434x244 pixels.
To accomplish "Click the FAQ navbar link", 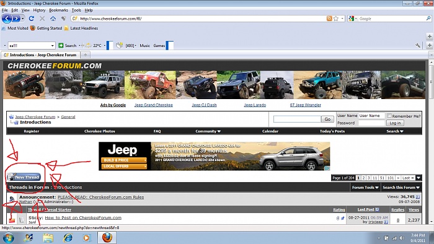I will click(157, 131).
